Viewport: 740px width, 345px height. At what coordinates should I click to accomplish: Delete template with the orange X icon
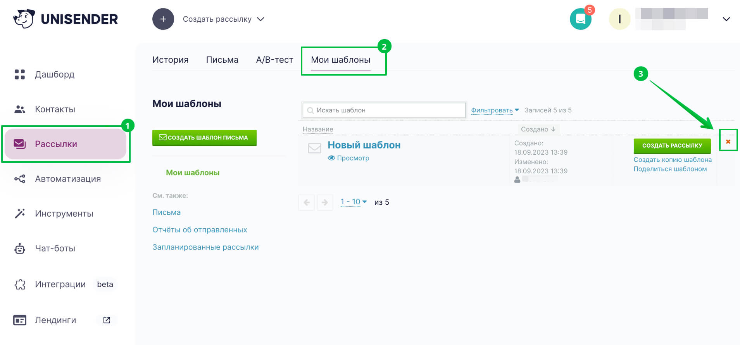click(x=728, y=141)
